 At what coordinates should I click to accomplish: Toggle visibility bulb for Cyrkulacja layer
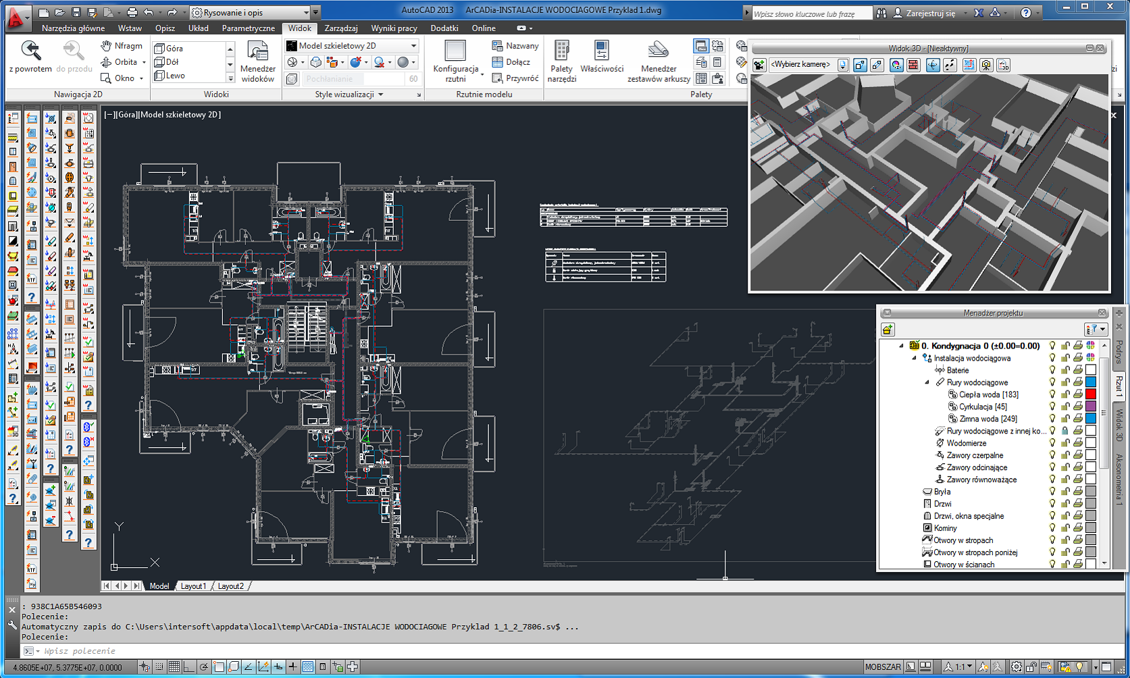coord(1052,407)
